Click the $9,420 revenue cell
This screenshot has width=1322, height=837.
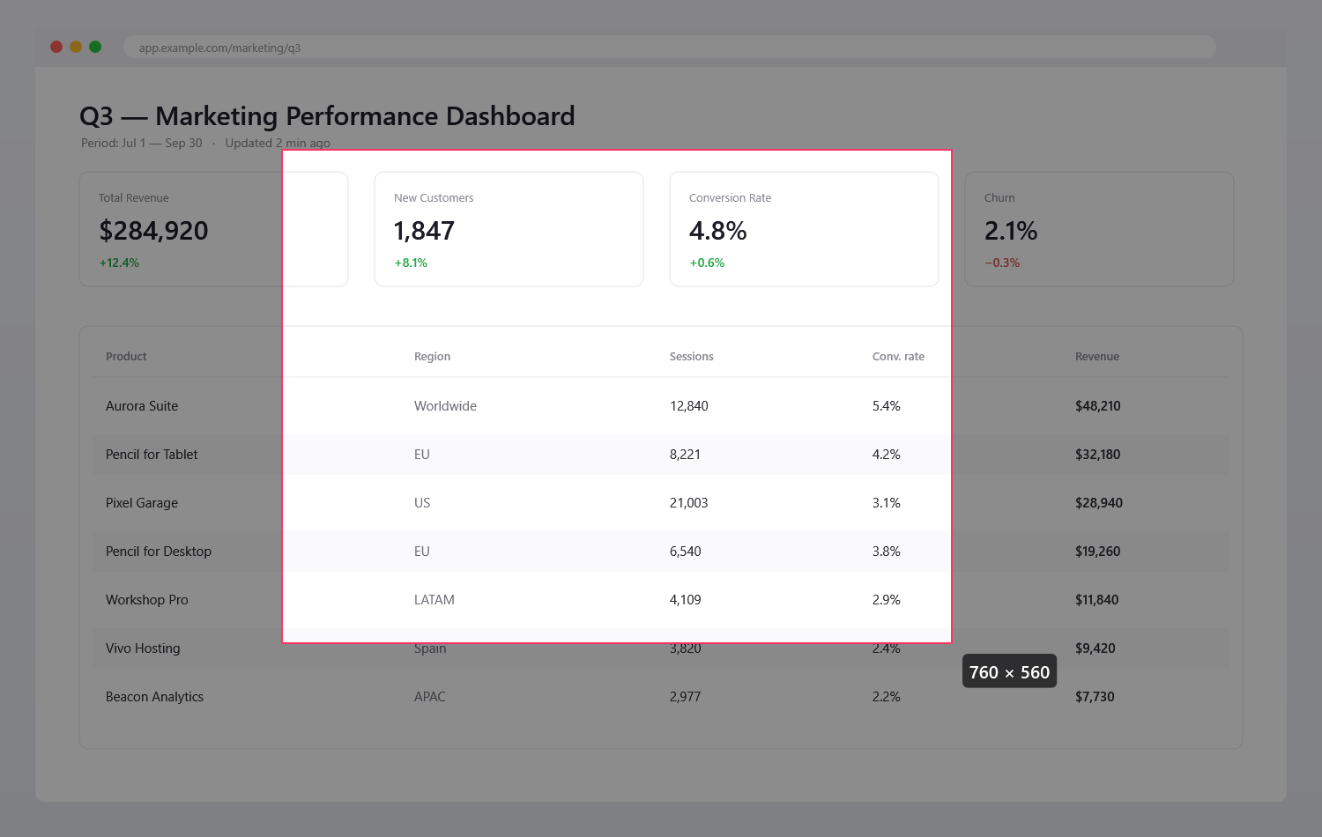click(1095, 648)
